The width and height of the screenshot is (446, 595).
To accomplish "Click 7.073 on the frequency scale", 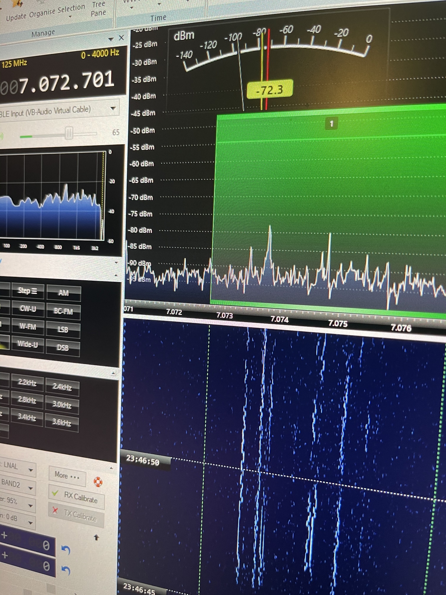I will click(225, 315).
